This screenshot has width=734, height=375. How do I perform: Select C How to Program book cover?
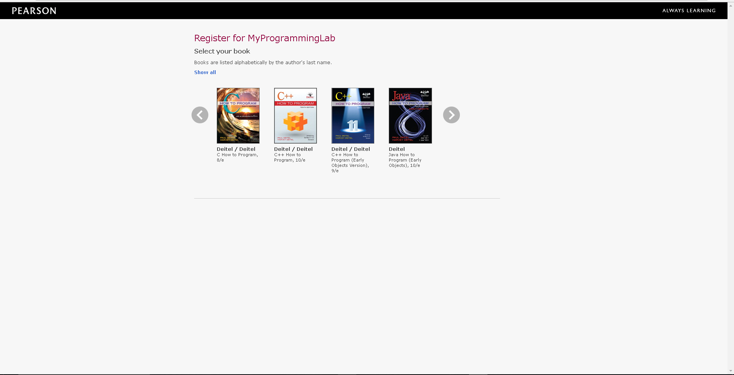(x=238, y=116)
